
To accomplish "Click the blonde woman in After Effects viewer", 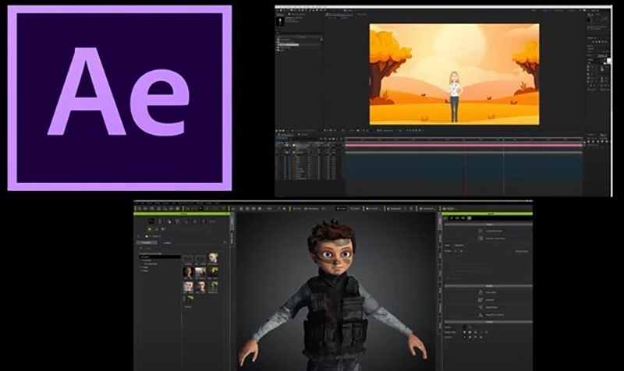I will coord(454,97).
